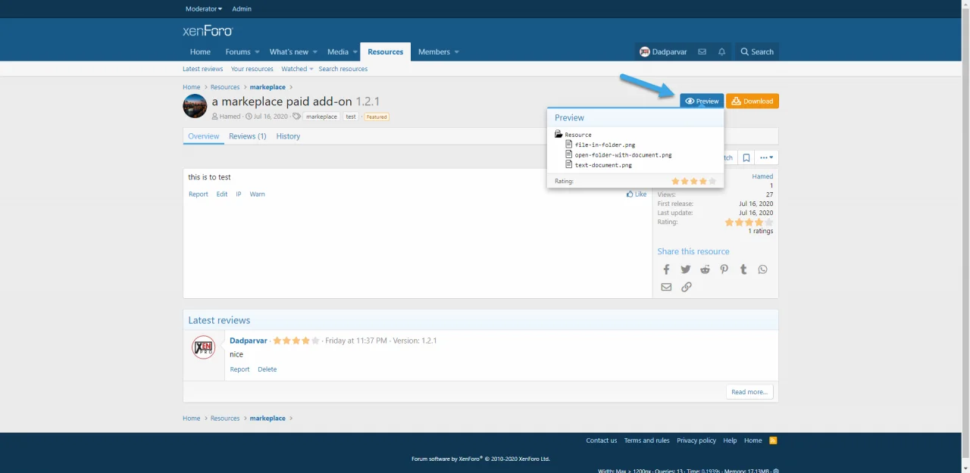The image size is (970, 473).
Task: Share resource by email icon
Action: tap(666, 287)
